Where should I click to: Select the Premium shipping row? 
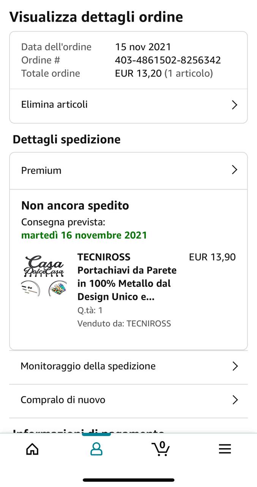point(128,170)
